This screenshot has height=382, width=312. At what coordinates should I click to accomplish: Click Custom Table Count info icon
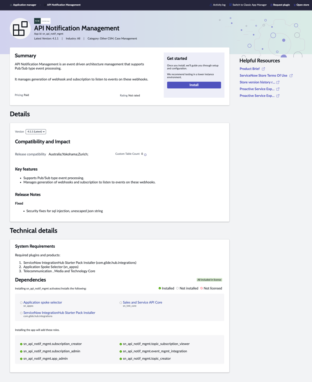pyautogui.click(x=145, y=155)
